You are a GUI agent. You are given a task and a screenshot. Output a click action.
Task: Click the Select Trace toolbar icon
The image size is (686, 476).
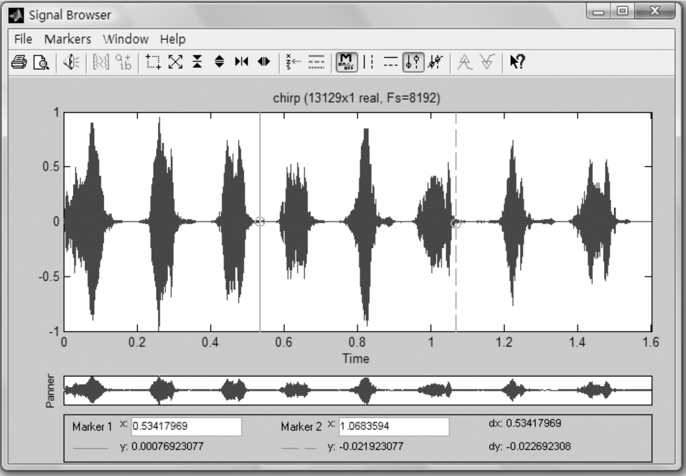293,62
